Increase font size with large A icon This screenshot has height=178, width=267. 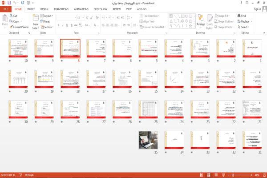coord(87,17)
